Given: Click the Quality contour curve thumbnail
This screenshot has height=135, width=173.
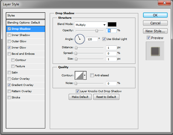Looking at the screenshot, I should point(79,75).
